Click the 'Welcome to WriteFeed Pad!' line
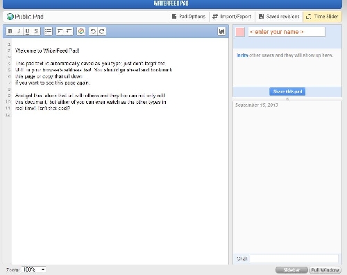 pos(47,51)
